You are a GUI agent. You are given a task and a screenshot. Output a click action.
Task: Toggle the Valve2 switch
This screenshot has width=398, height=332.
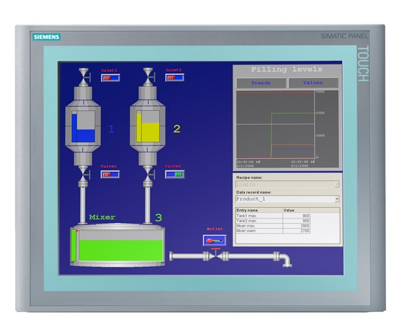(175, 174)
